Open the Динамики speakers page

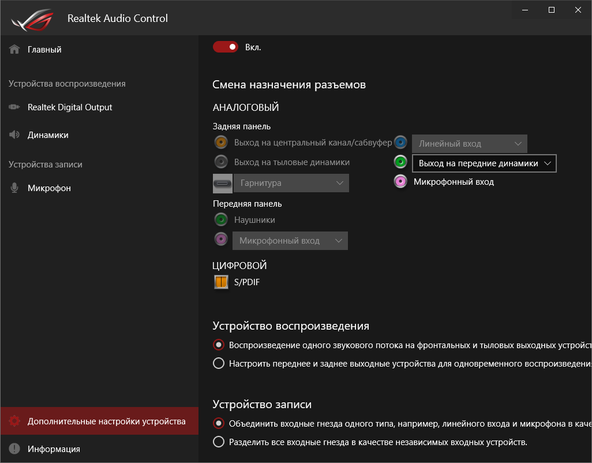click(48, 135)
